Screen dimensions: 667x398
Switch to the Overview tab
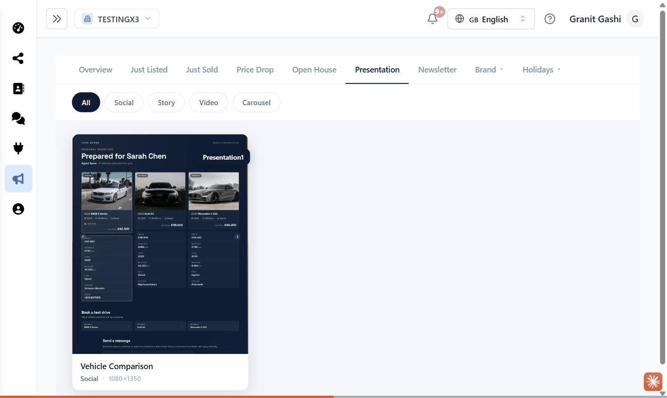[x=95, y=70]
